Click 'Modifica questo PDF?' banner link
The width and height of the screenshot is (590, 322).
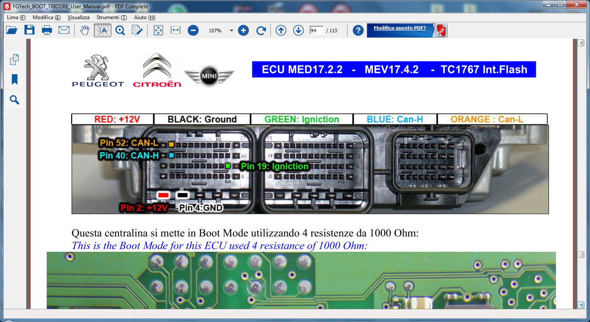pos(400,28)
